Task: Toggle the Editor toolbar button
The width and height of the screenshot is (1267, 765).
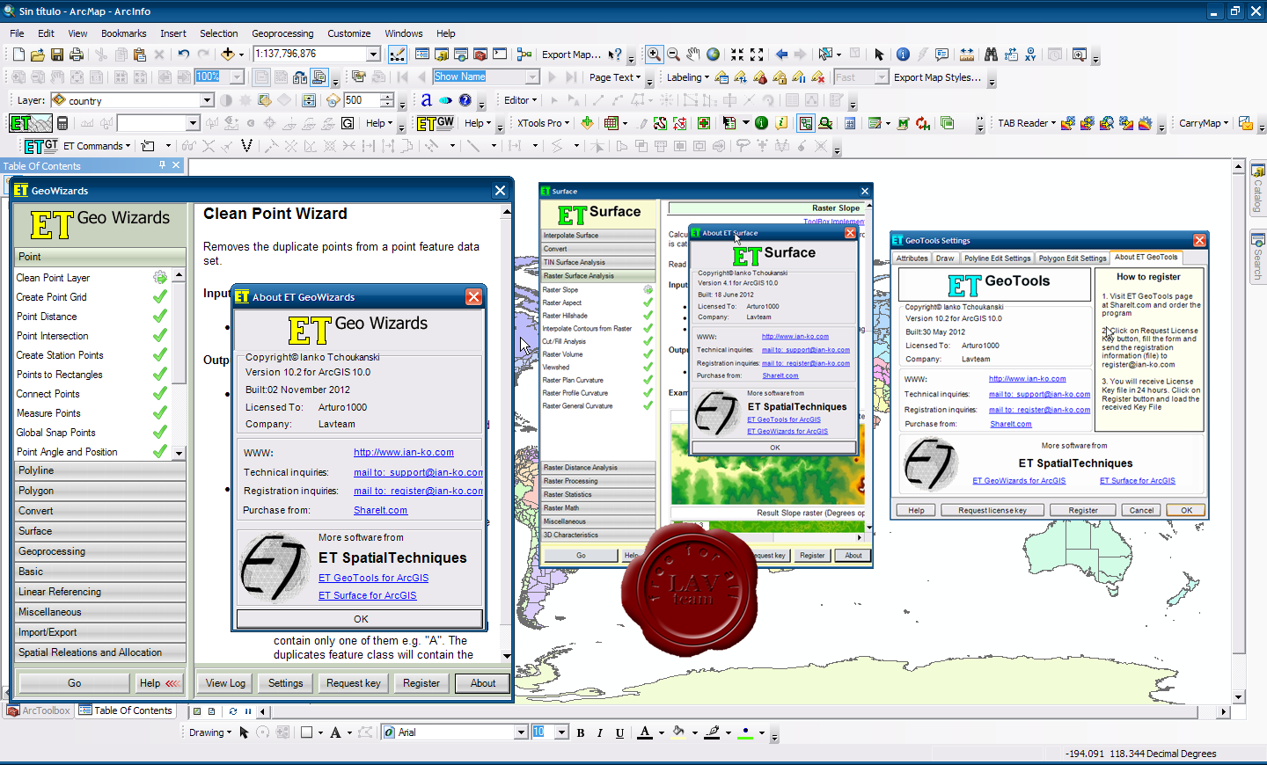Action: coord(398,55)
